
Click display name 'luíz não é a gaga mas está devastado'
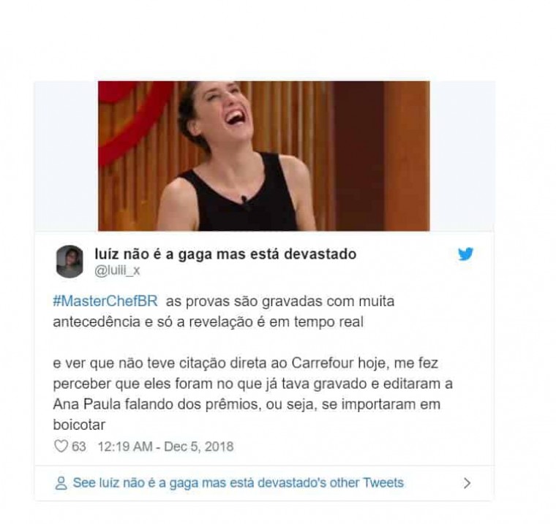(225, 254)
